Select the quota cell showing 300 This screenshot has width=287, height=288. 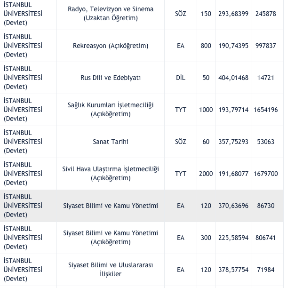206,238
